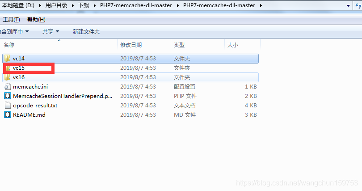Screen dimensions: 362x191
Task: Open the vc14 folder icon
Action: coord(8,59)
